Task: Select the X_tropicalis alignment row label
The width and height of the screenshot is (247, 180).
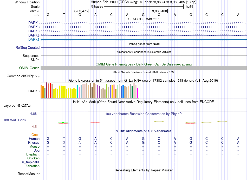Action: [x=31, y=162]
